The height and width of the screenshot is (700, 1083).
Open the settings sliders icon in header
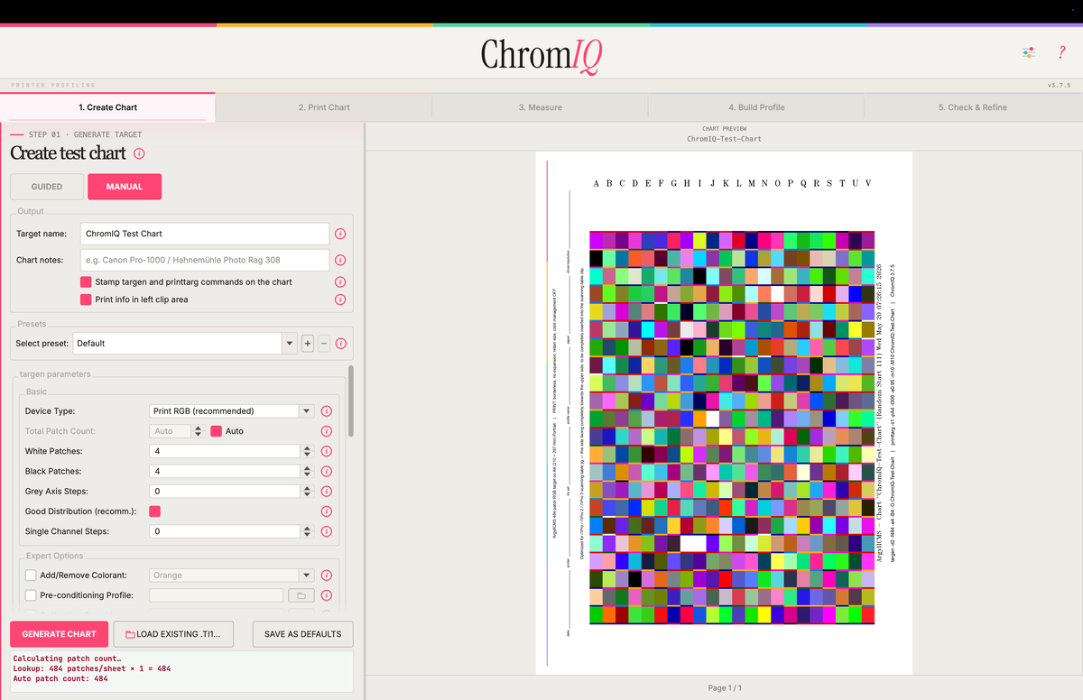coord(1029,53)
